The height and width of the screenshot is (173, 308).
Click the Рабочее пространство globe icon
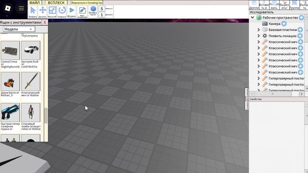(259, 17)
